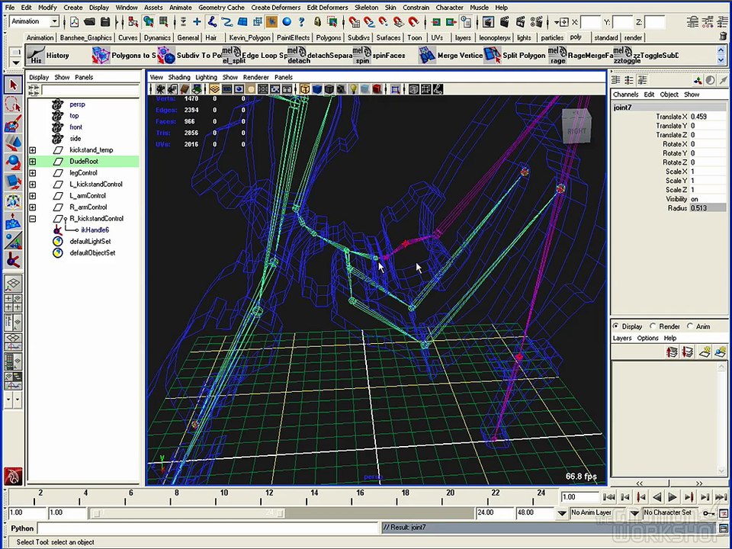Choose the Select Tool arrow in toolbox
The height and width of the screenshot is (549, 732).
coord(13,85)
